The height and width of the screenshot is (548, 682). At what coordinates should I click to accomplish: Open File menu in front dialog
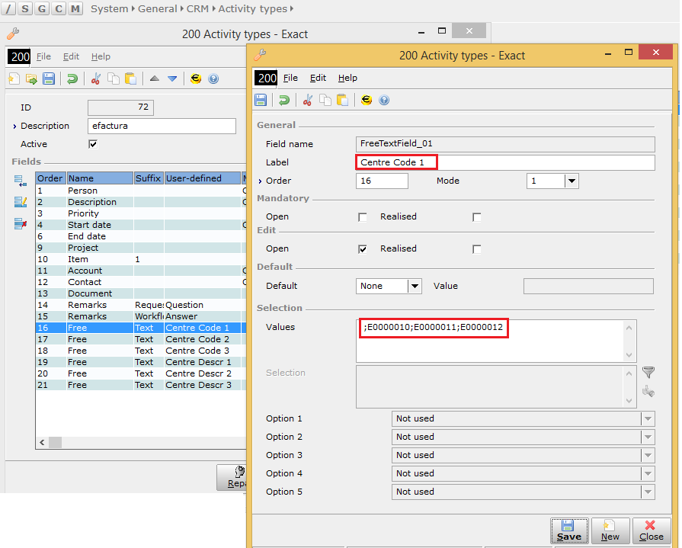290,78
